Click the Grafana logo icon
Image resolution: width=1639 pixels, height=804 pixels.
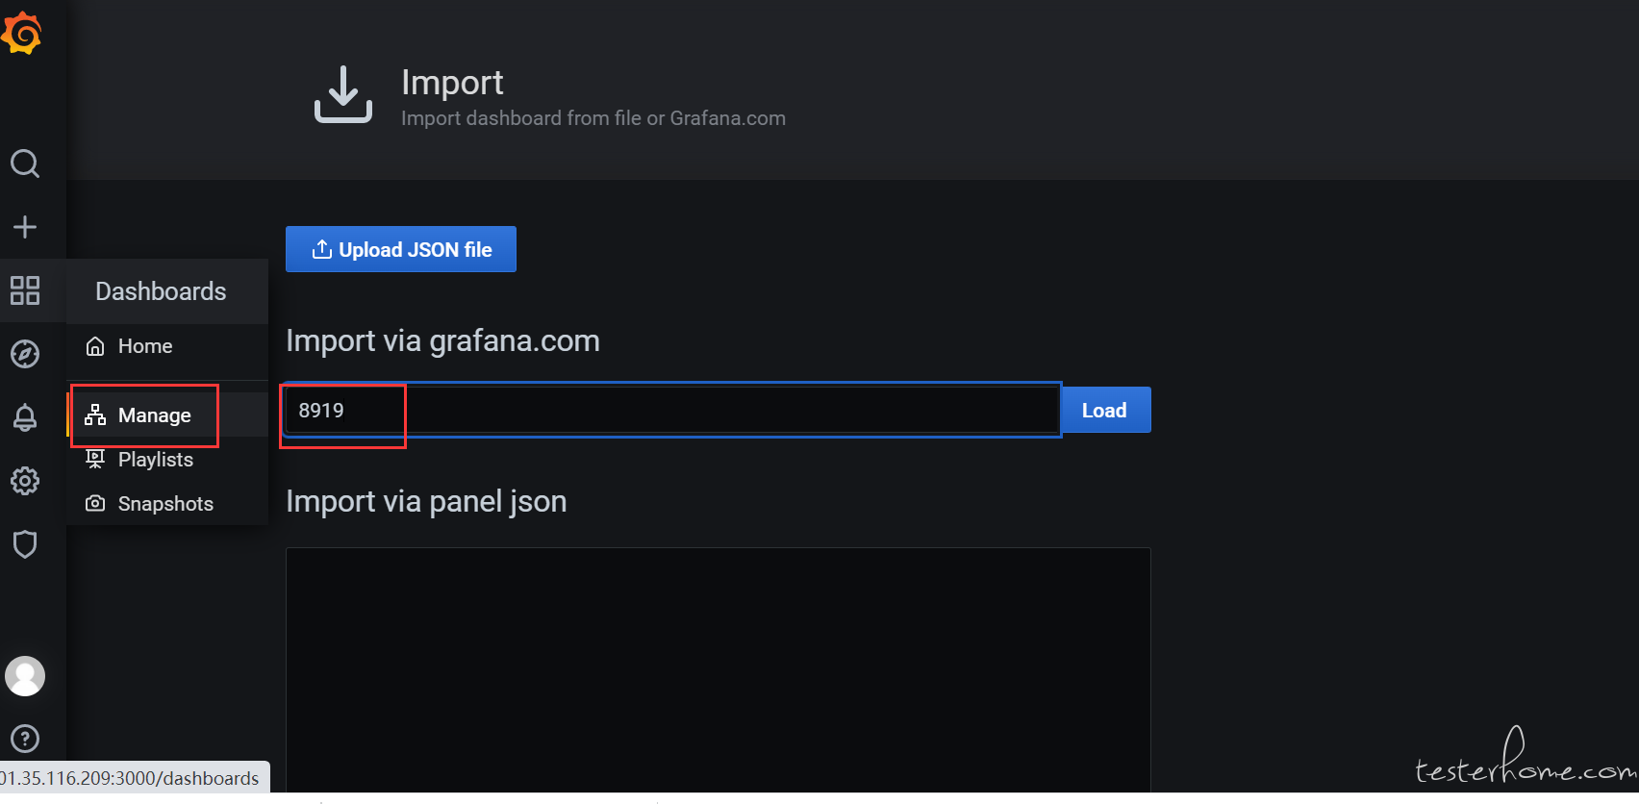[21, 34]
